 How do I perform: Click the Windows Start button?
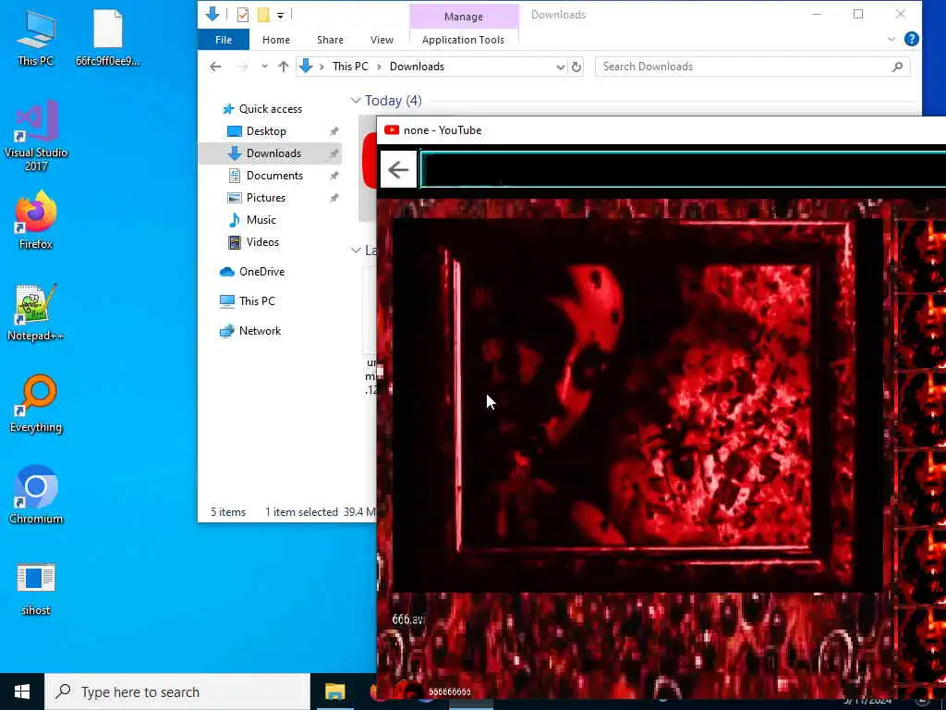[x=22, y=692]
